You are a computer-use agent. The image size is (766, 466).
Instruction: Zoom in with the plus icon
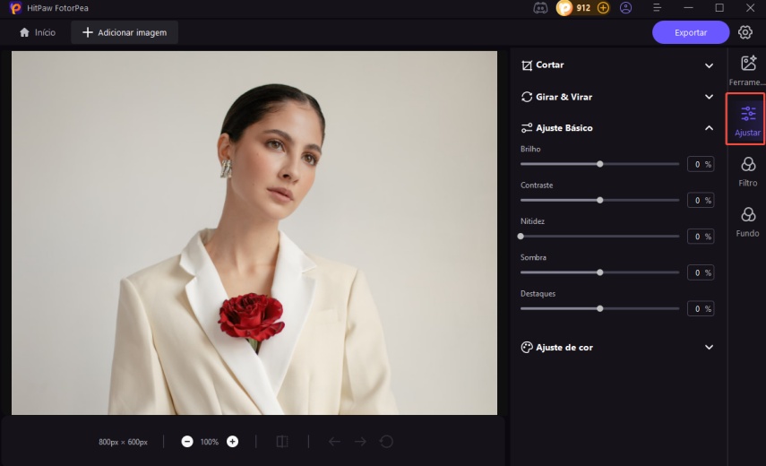click(233, 442)
